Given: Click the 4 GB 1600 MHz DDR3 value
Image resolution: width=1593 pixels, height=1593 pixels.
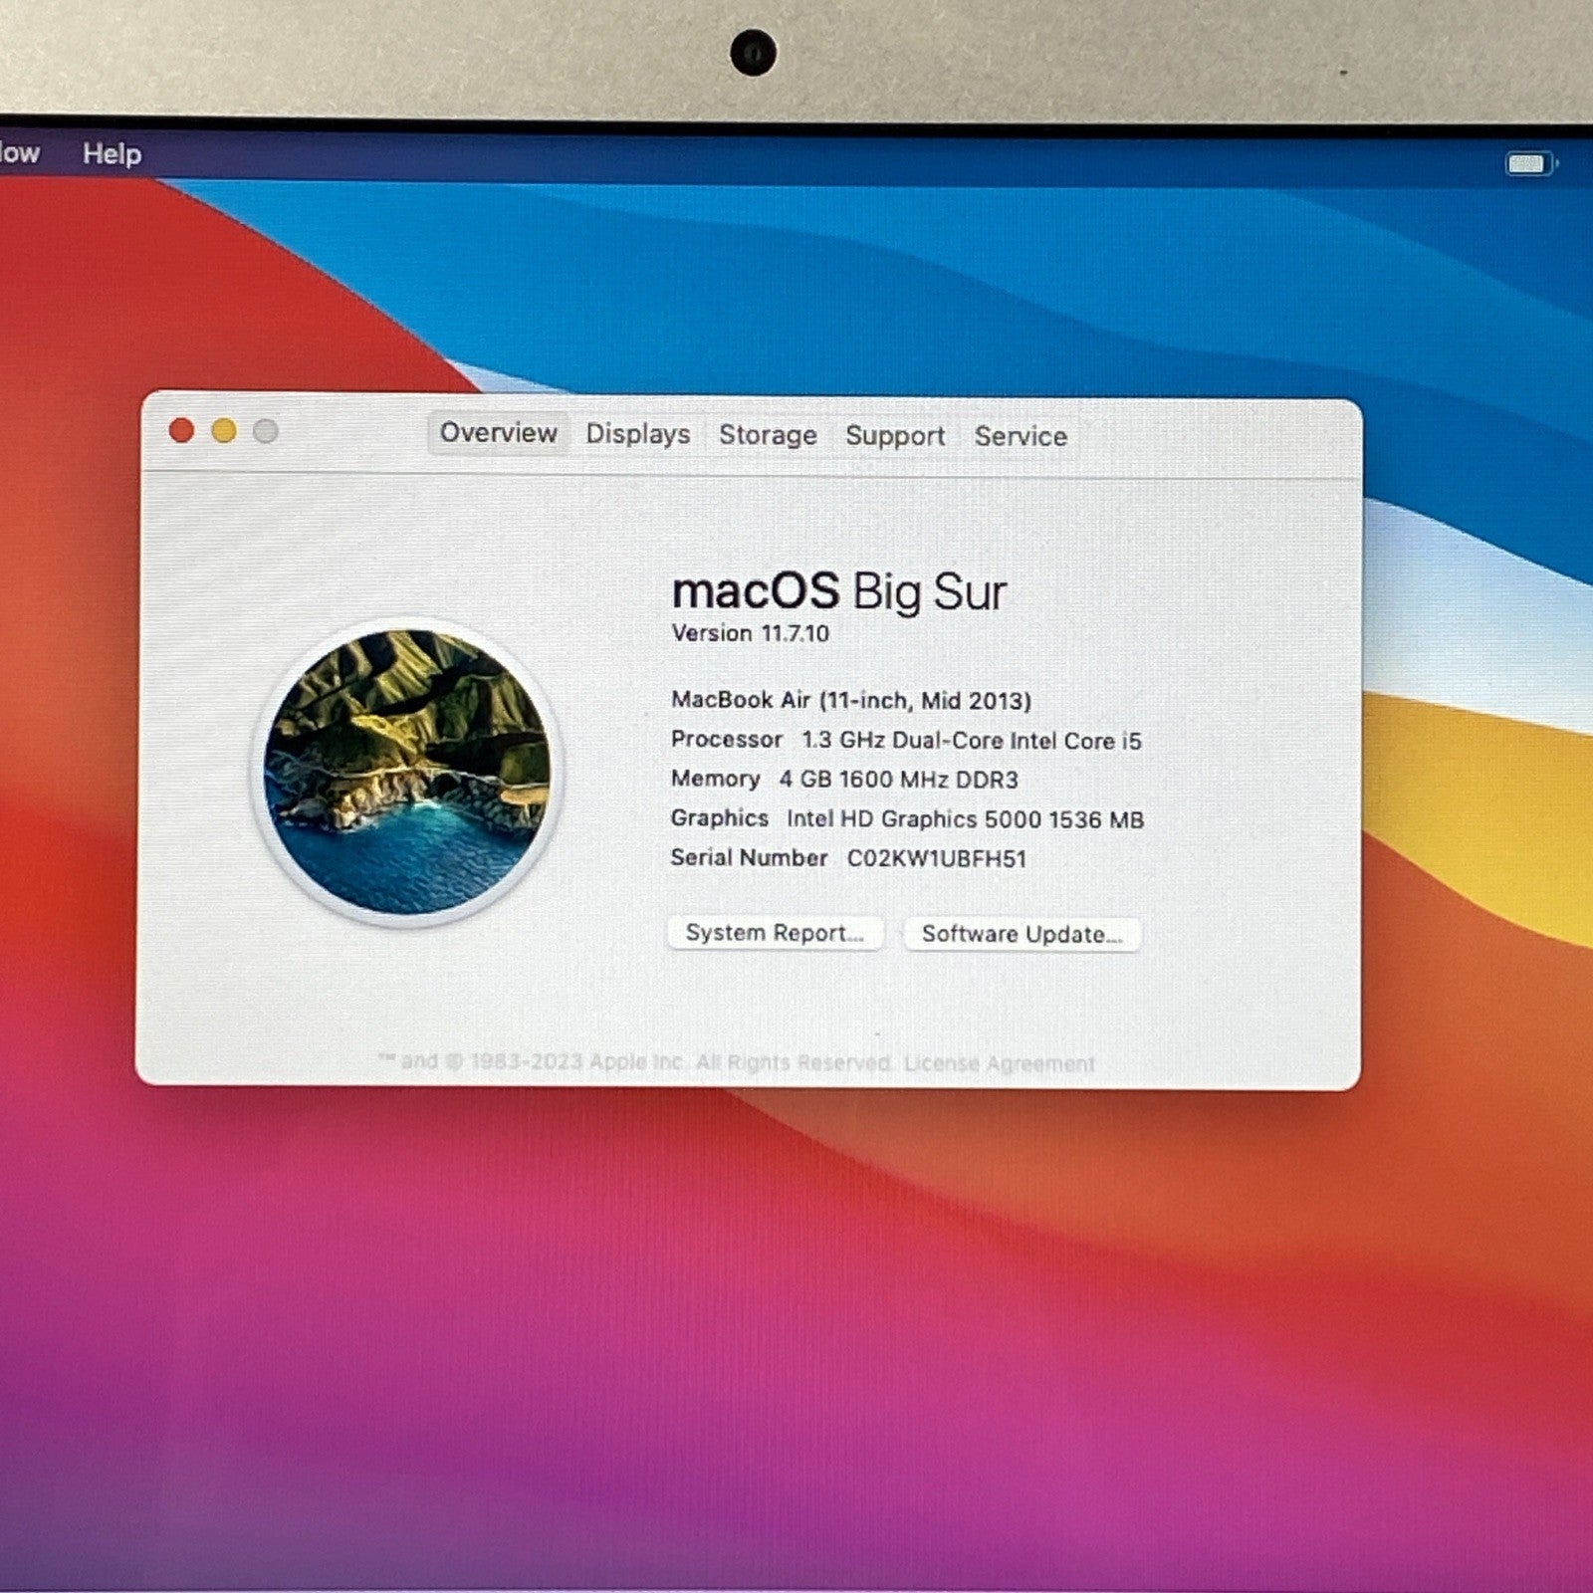Looking at the screenshot, I should (x=898, y=780).
